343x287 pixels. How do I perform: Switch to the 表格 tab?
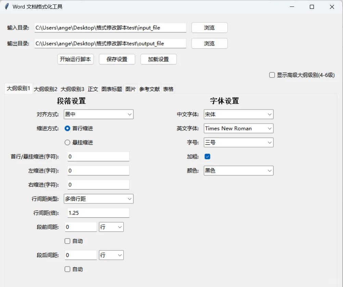(168, 89)
